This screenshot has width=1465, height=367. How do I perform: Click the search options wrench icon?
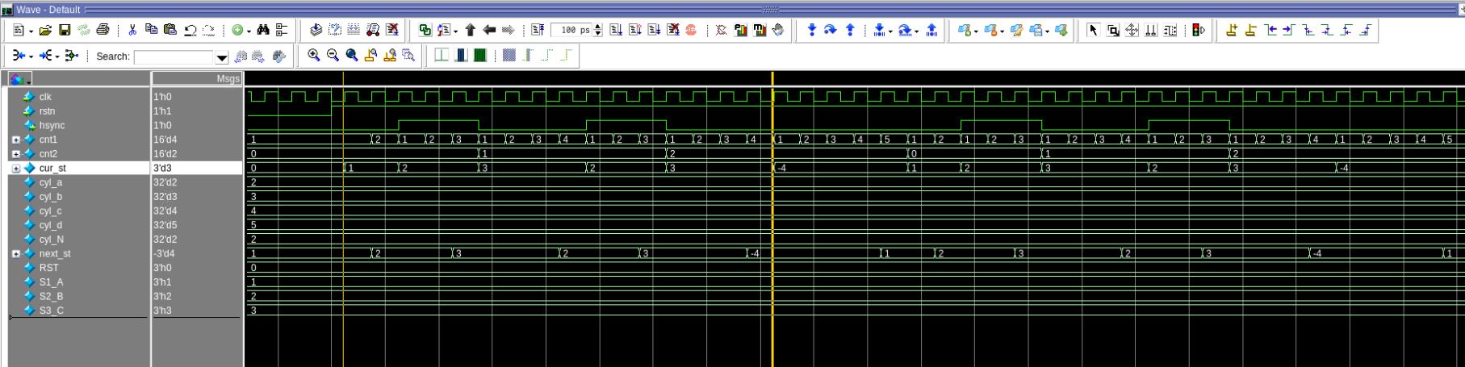tap(279, 56)
